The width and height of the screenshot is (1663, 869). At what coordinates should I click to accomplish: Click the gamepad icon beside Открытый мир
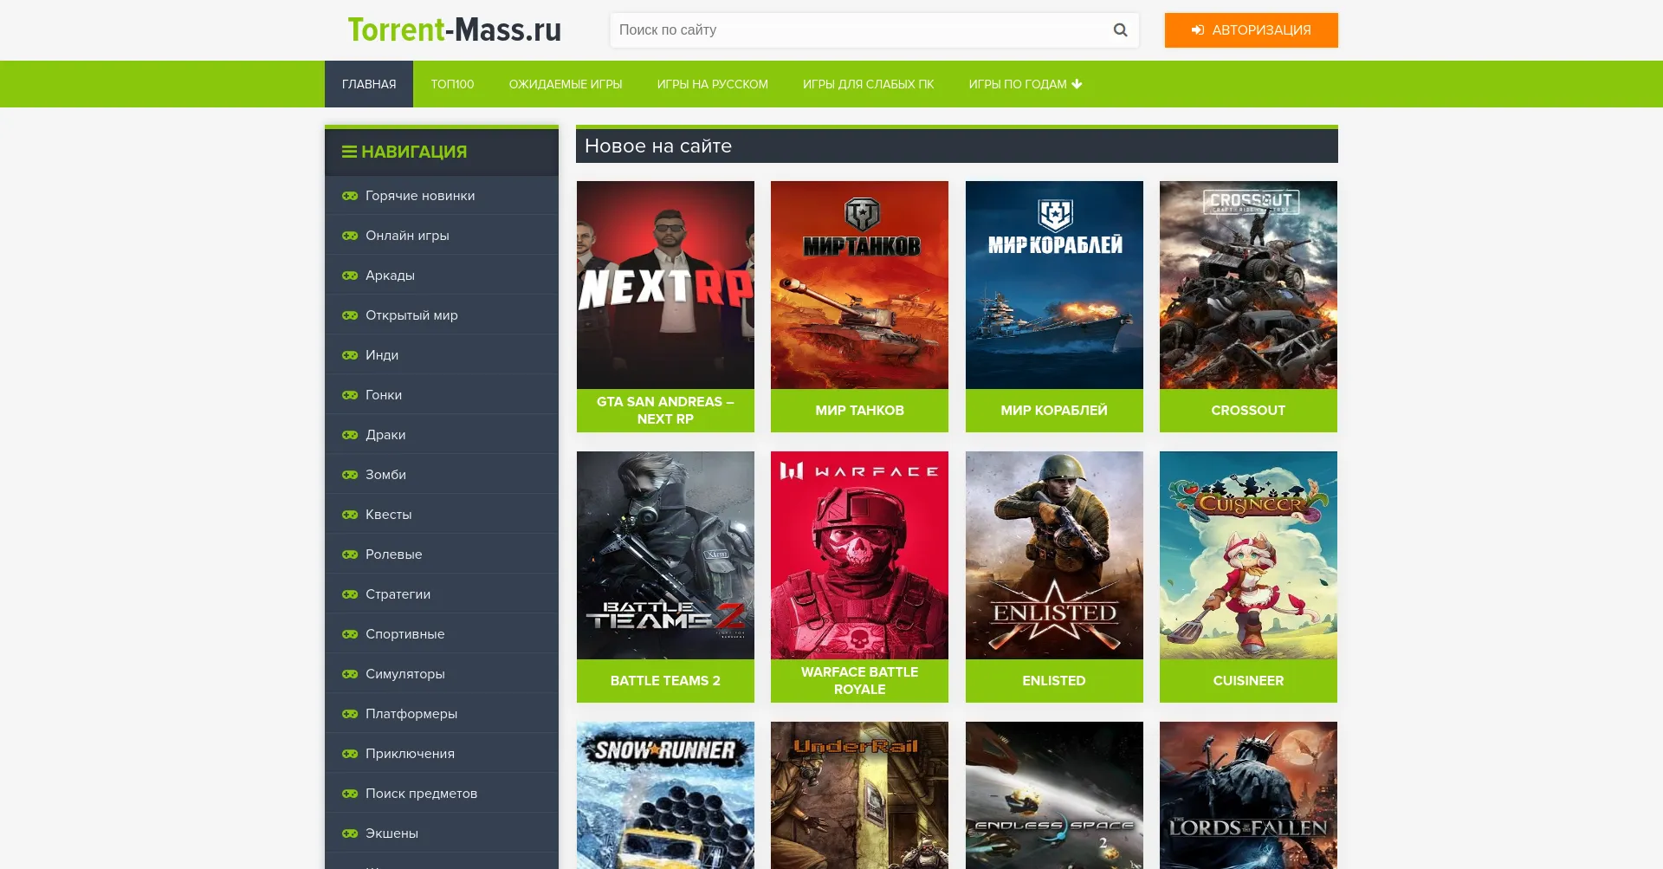(x=350, y=315)
